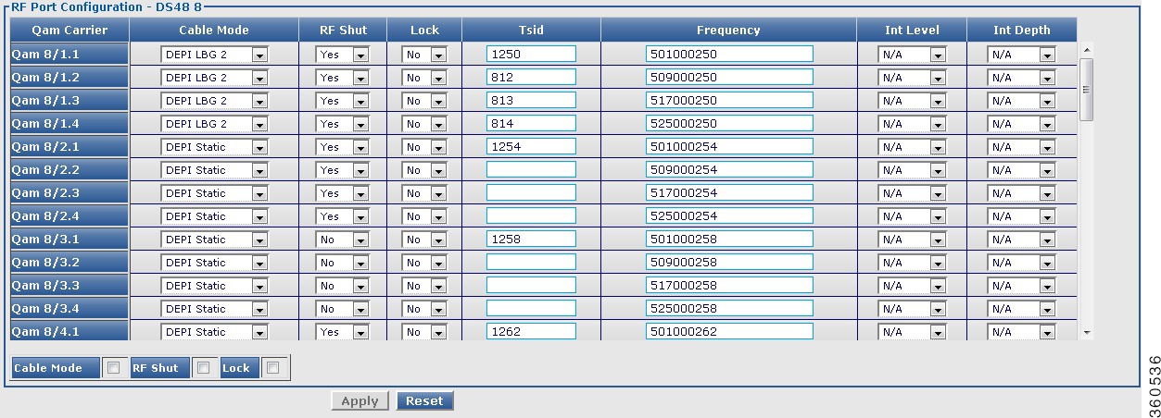Click the Reset button

[x=424, y=401]
